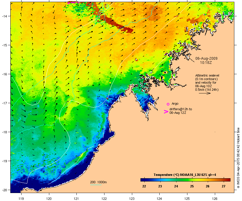Click the date label 06-Aug-2009
This screenshot has width=242, height=201.
[206, 59]
